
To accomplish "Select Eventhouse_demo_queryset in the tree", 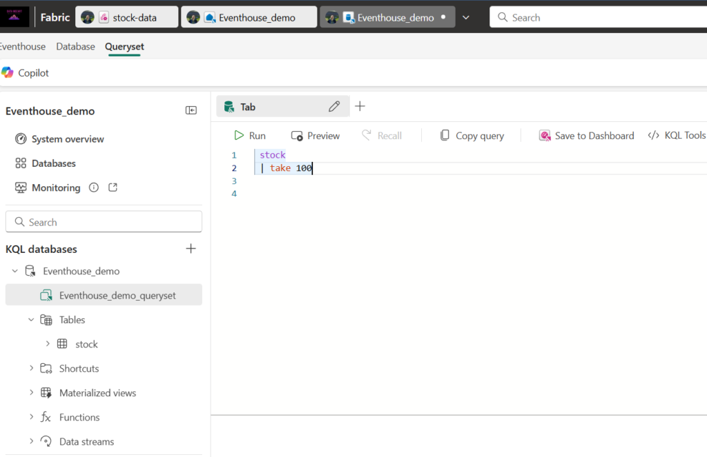I will pos(117,296).
